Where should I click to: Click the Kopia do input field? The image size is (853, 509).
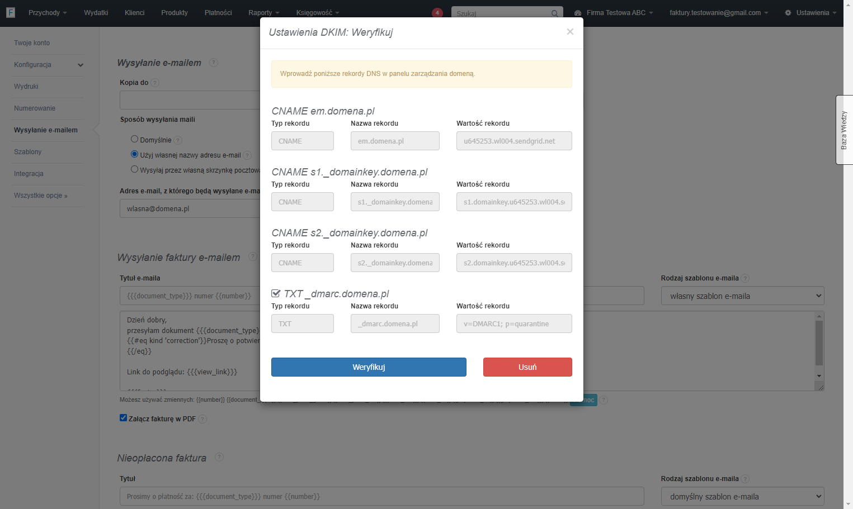(x=190, y=100)
